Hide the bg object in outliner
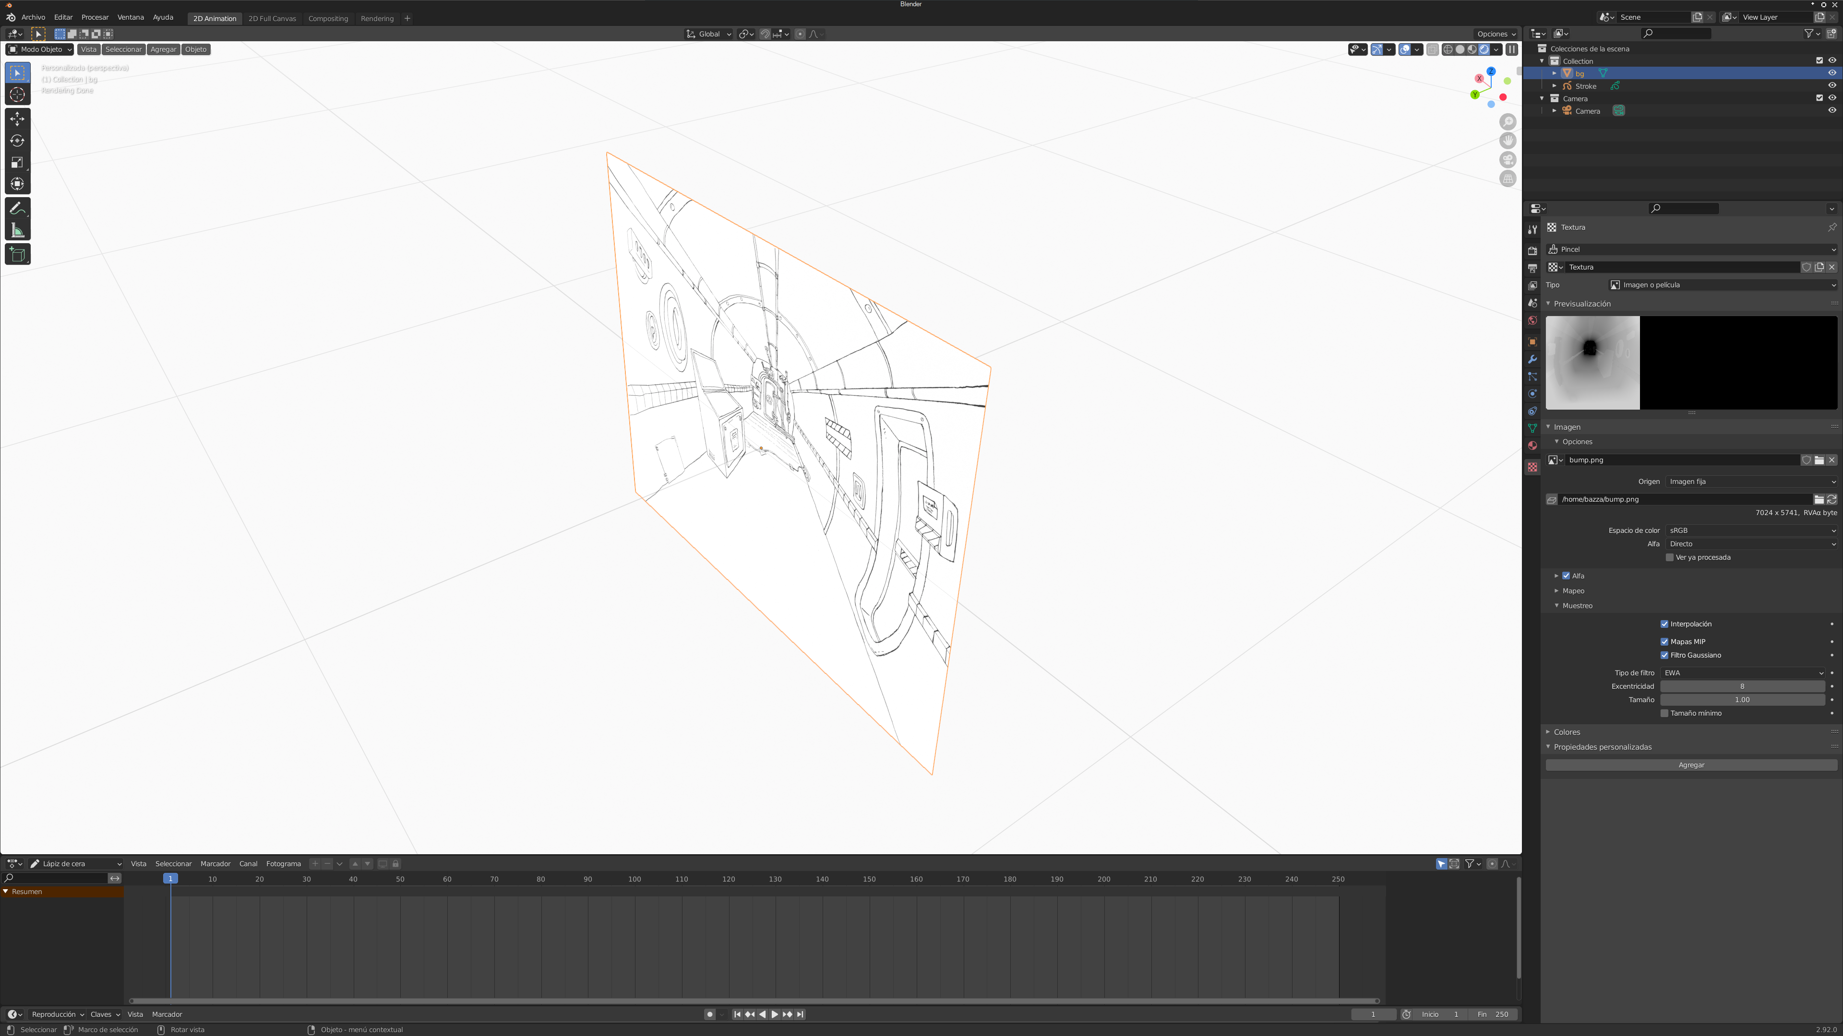This screenshot has width=1843, height=1036. click(1831, 73)
